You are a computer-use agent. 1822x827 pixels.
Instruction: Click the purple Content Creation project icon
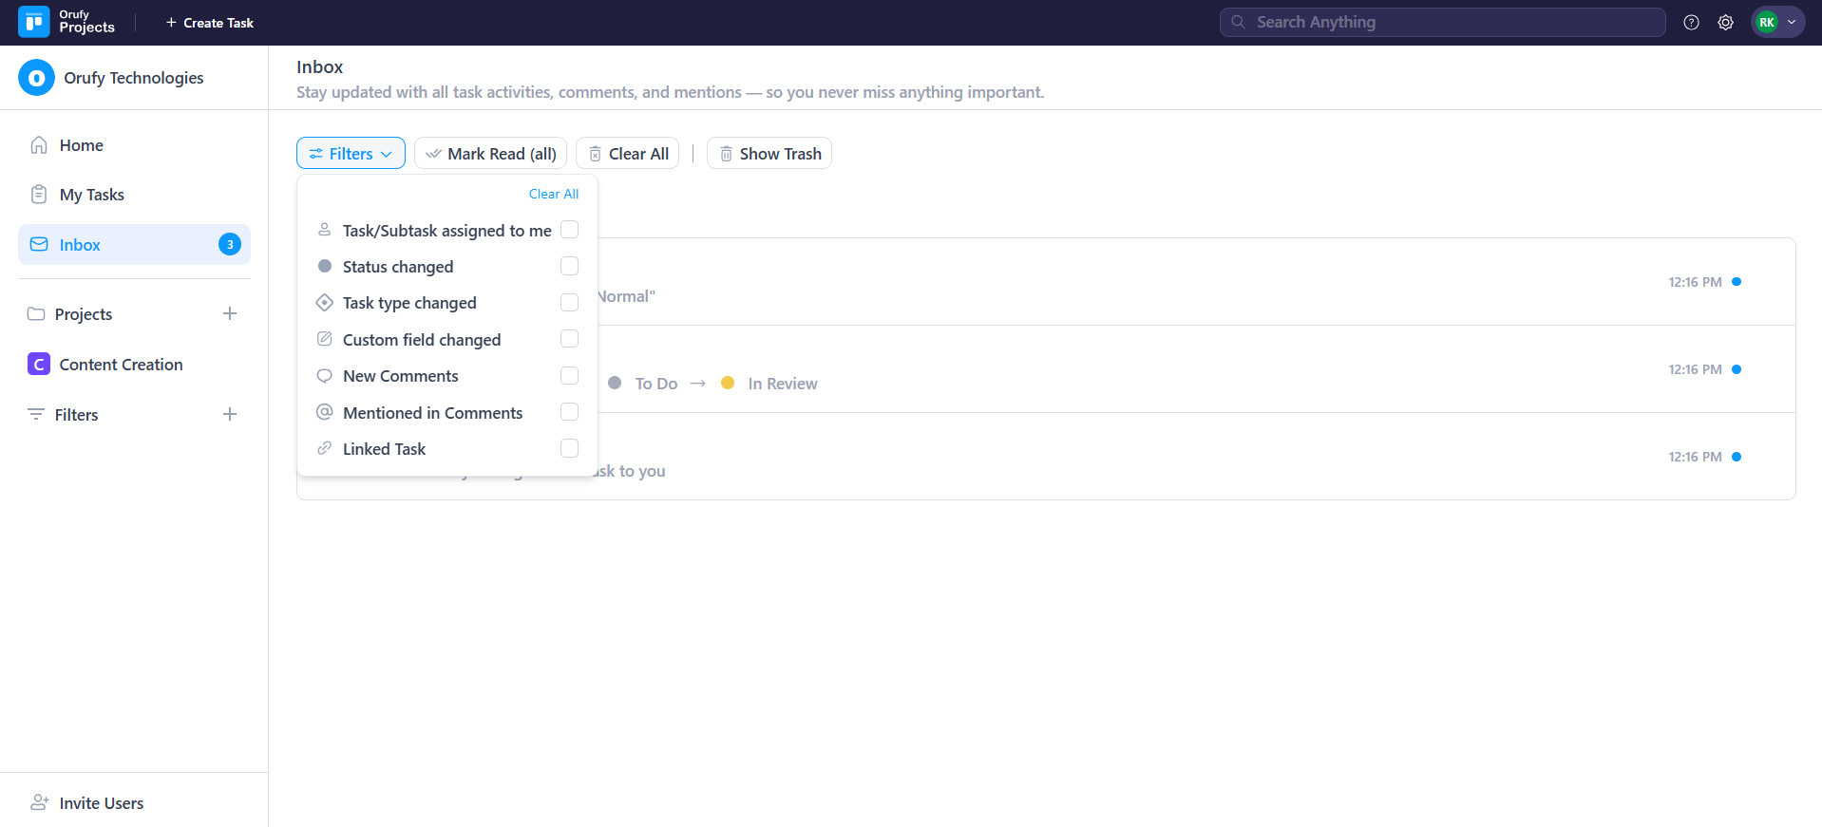[x=39, y=365]
